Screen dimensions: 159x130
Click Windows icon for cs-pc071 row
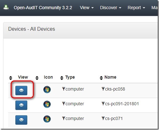[47, 119]
